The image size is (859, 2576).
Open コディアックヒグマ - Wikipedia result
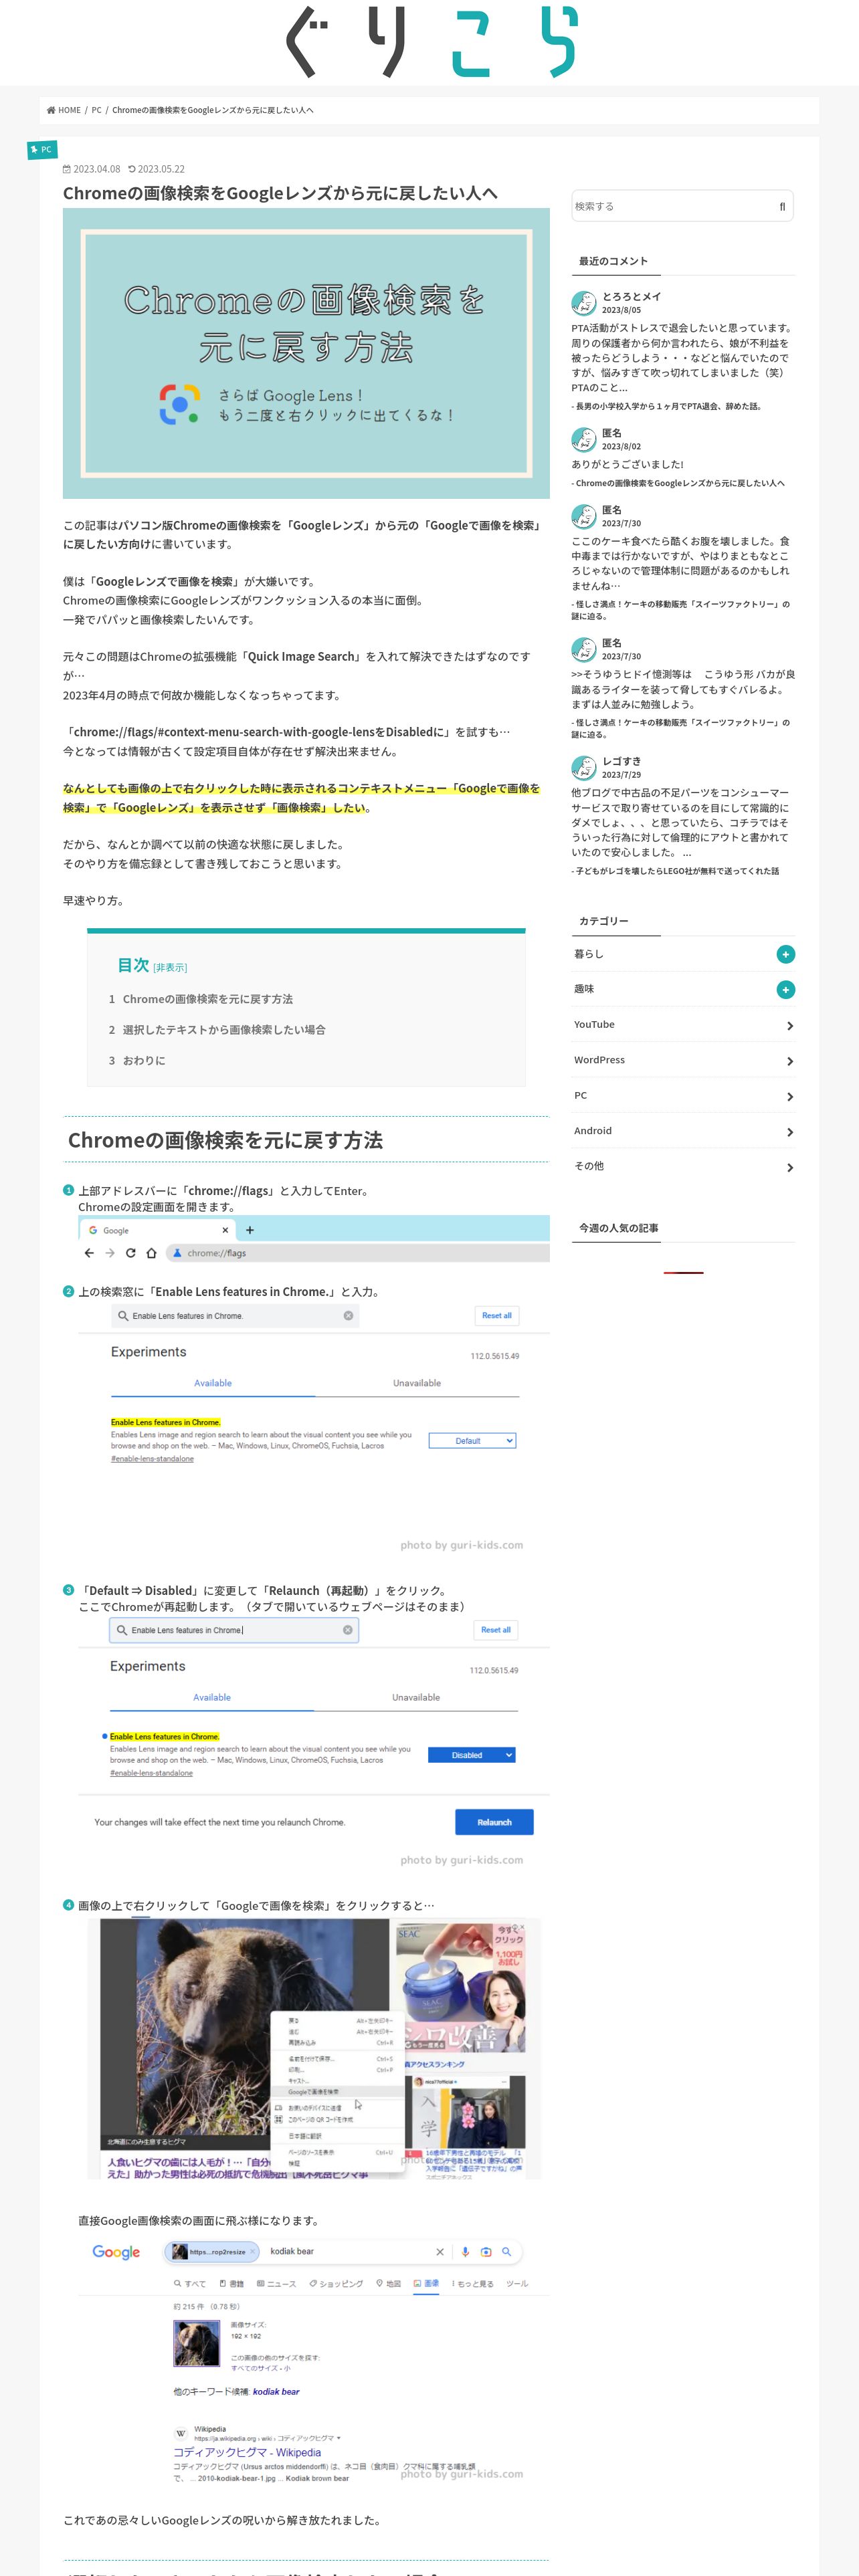(x=247, y=2452)
